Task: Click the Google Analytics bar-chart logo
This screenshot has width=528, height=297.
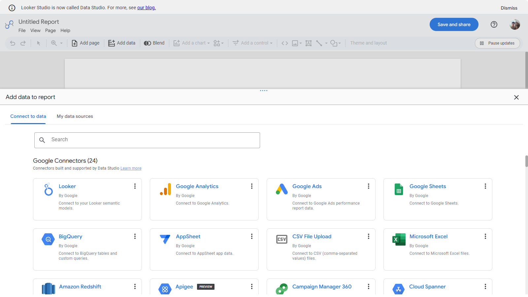Action: [x=165, y=189]
